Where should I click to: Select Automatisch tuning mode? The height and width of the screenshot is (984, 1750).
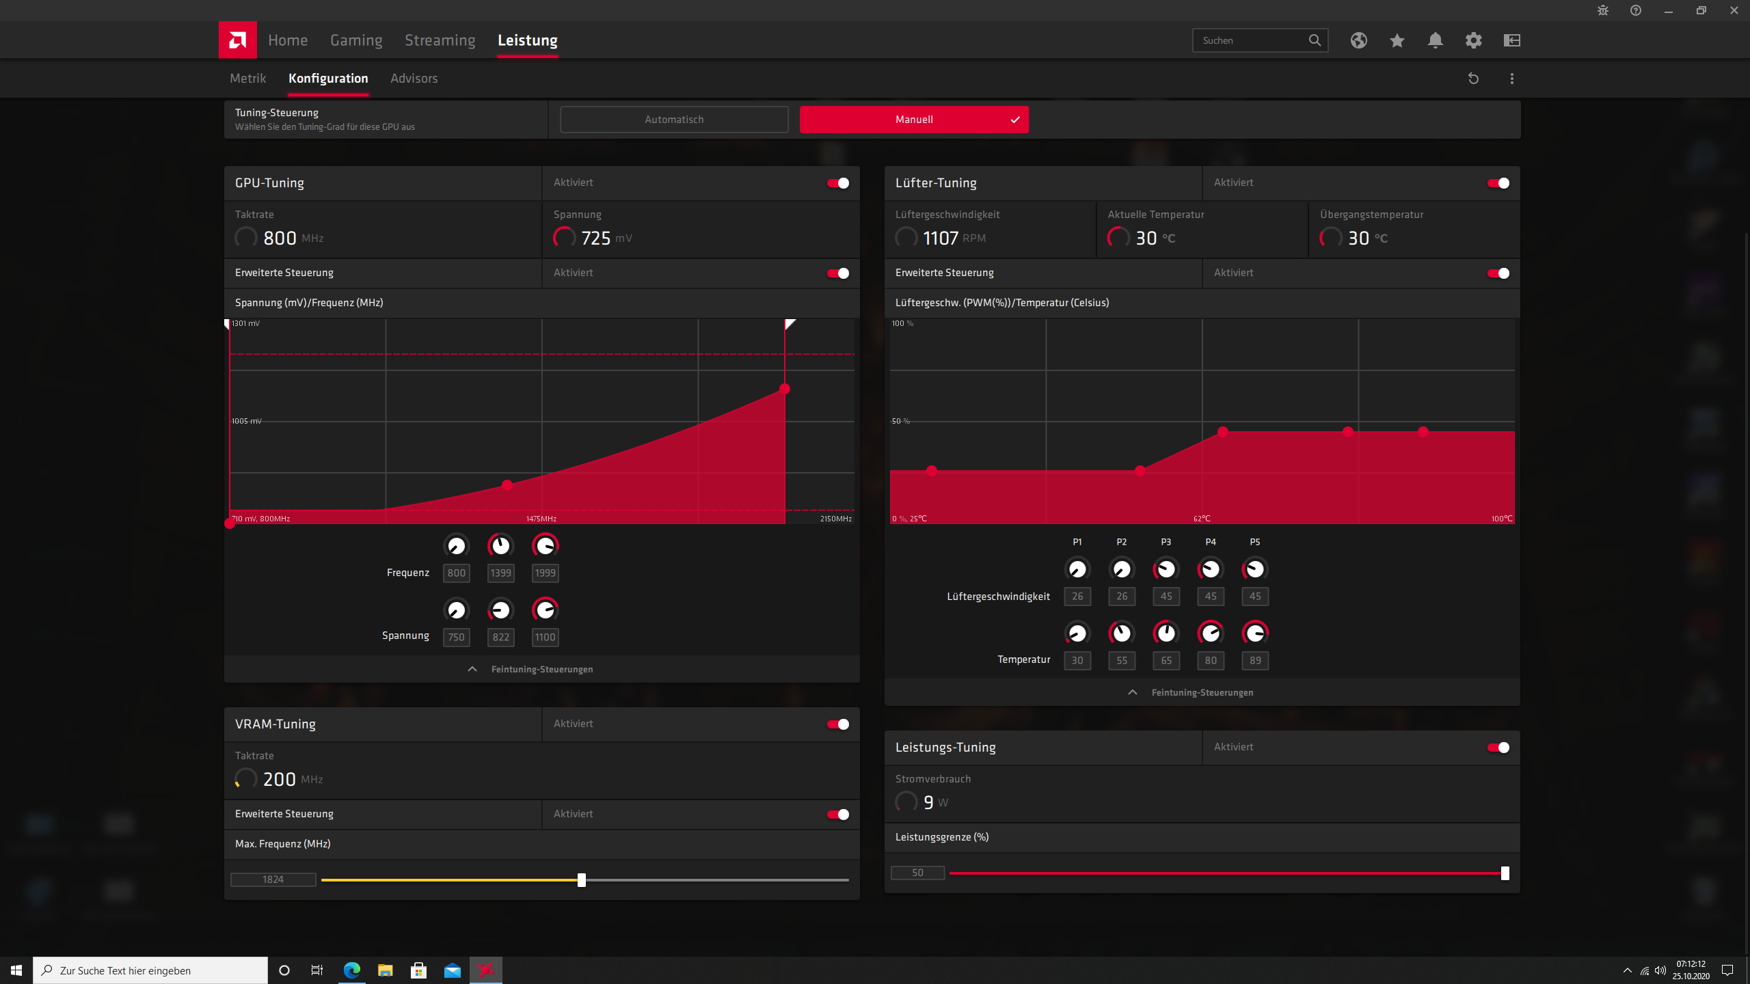673,120
